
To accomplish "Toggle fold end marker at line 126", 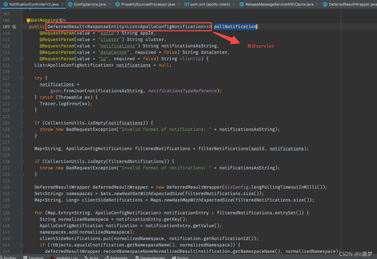I will pyautogui.click(x=22, y=136).
